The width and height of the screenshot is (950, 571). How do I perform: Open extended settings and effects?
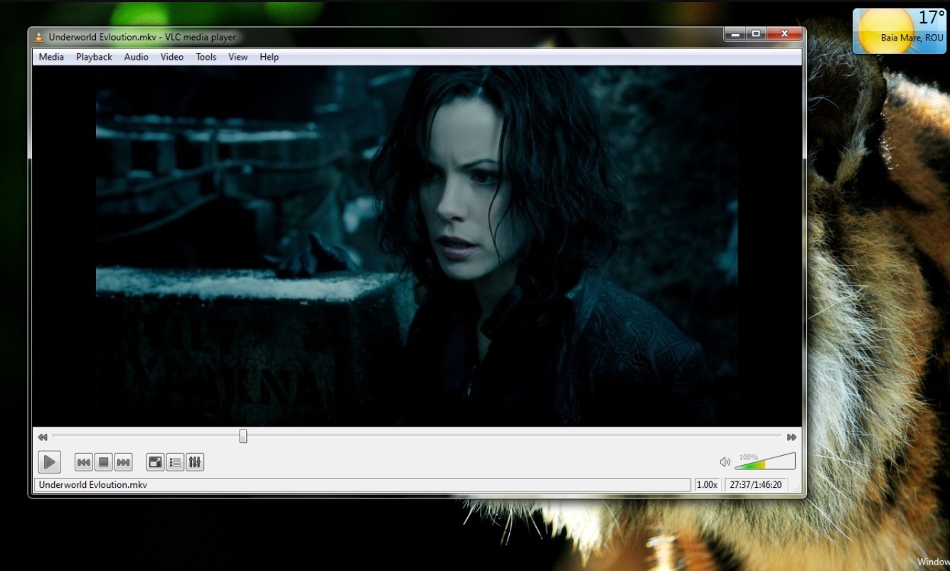[195, 463]
